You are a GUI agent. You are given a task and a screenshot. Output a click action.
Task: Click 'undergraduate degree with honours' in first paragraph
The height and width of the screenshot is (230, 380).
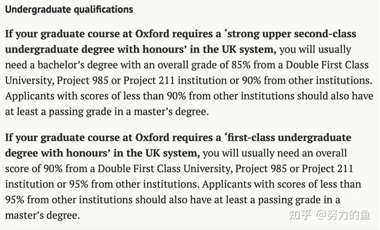96,49
